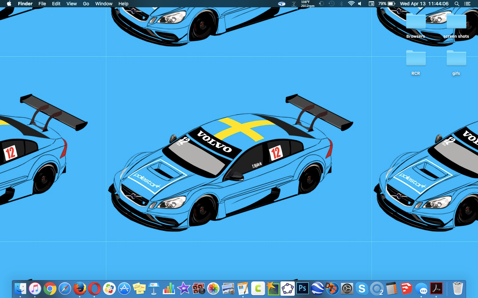Open System Preferences gear in dock
The image size is (478, 298).
point(347,289)
